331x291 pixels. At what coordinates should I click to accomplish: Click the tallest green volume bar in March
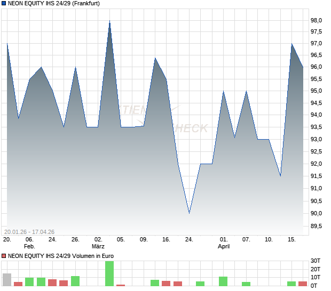point(109,273)
